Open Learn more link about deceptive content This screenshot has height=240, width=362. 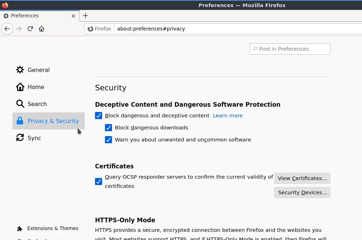(x=228, y=116)
